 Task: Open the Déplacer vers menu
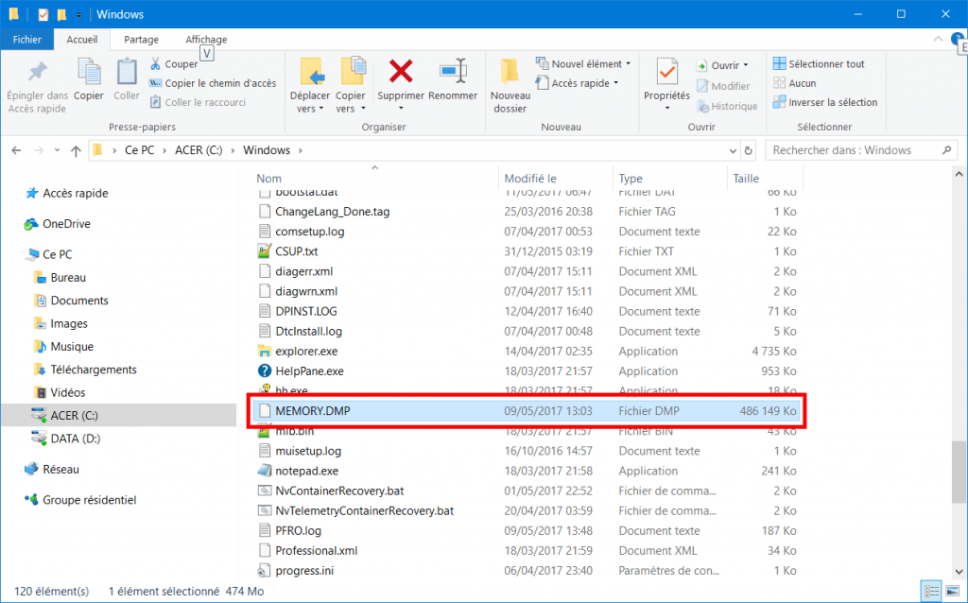310,85
